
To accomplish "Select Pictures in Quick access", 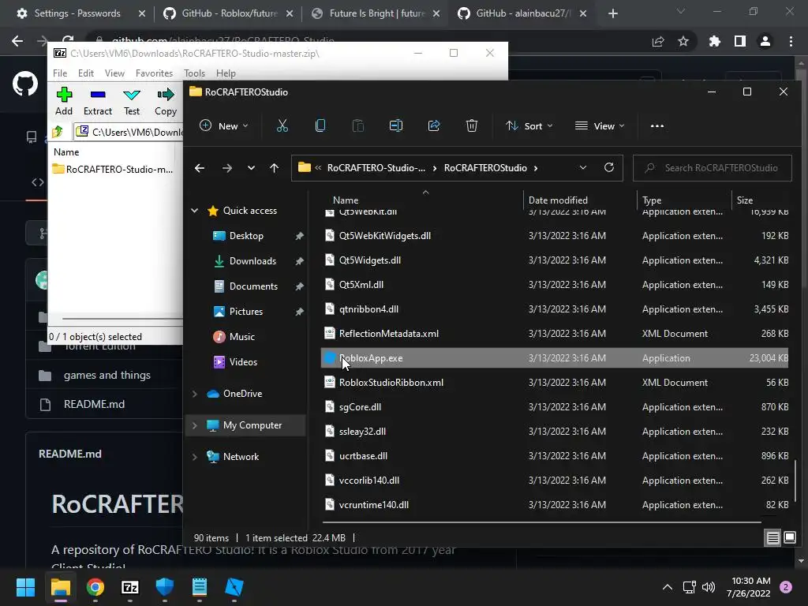I will point(246,312).
